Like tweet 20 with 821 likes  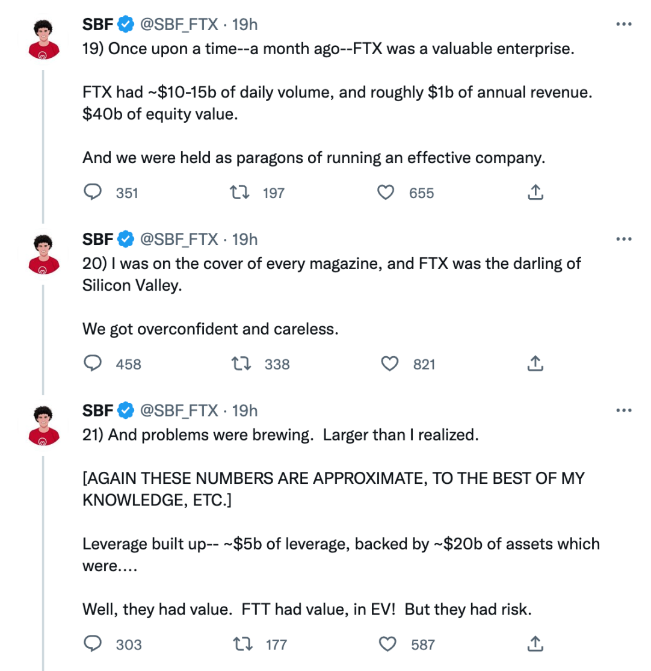391,363
